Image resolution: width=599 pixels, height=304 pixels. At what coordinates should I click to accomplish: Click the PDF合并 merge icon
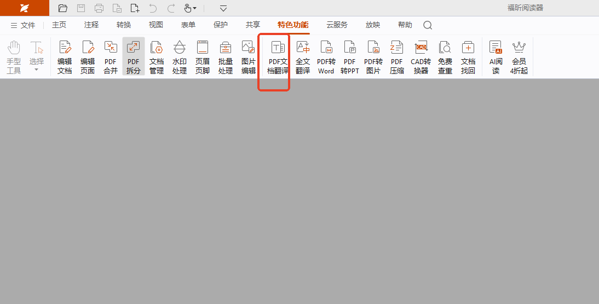click(x=111, y=57)
